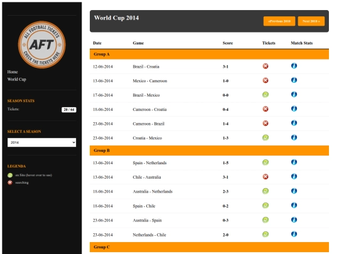
Task: Open match stats icon for Mexico - Cameroon
Action: click(x=294, y=80)
